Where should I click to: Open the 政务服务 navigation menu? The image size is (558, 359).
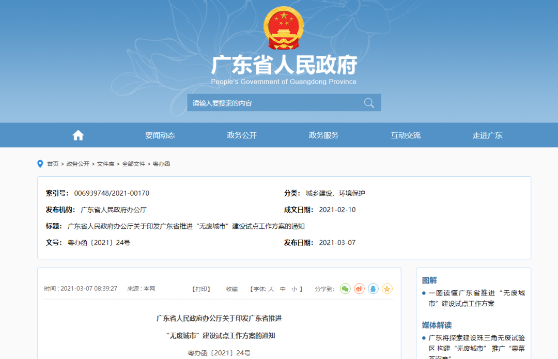coord(323,135)
